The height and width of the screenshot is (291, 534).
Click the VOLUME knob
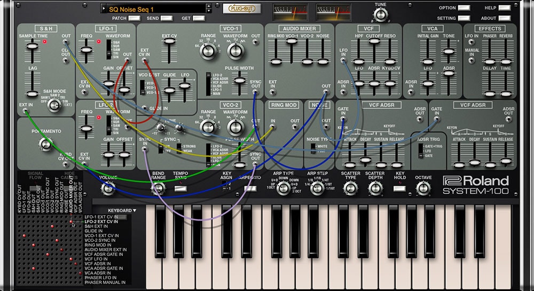108,188
